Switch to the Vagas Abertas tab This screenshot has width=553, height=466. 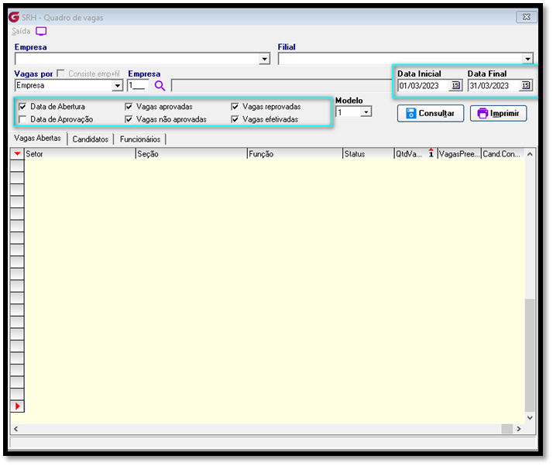tap(37, 139)
